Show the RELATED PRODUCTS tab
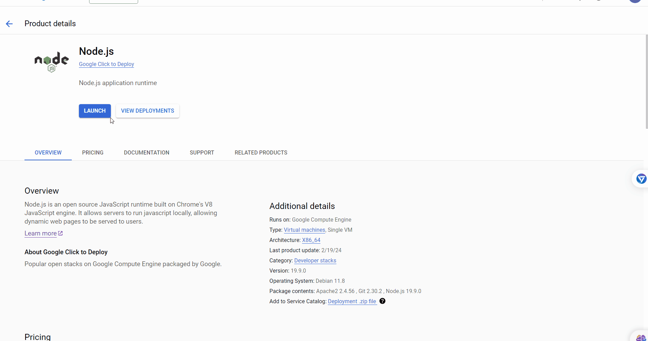Screen dimensions: 648x341 click(x=261, y=153)
